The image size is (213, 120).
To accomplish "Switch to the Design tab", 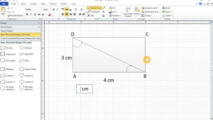I will coord(33,4).
